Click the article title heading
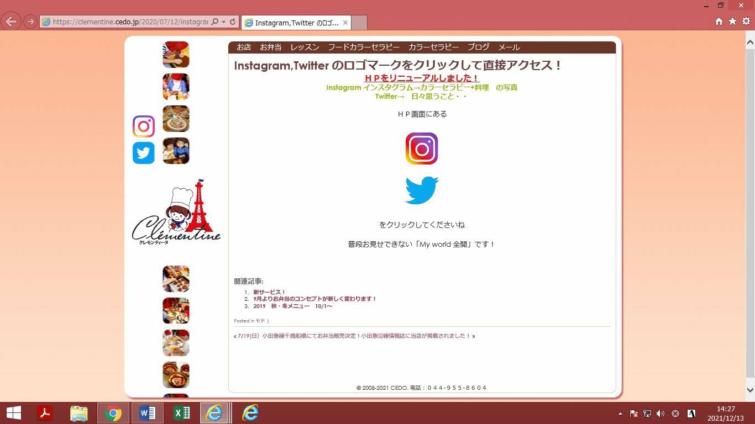Screen dimensions: 755x424 398,65
